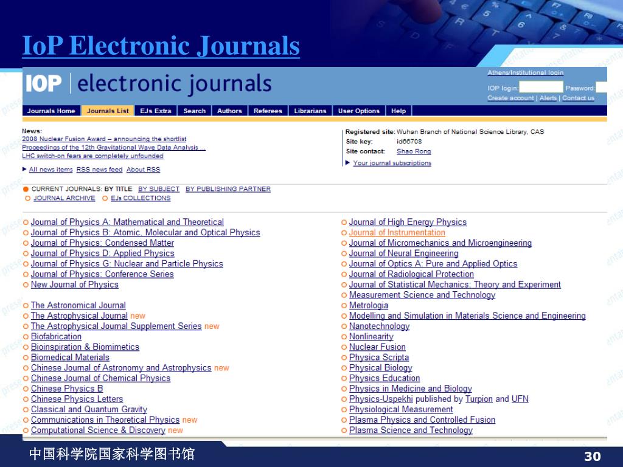Open the 12th Gravitational Wave Data Analysis proceedings link

click(x=114, y=147)
